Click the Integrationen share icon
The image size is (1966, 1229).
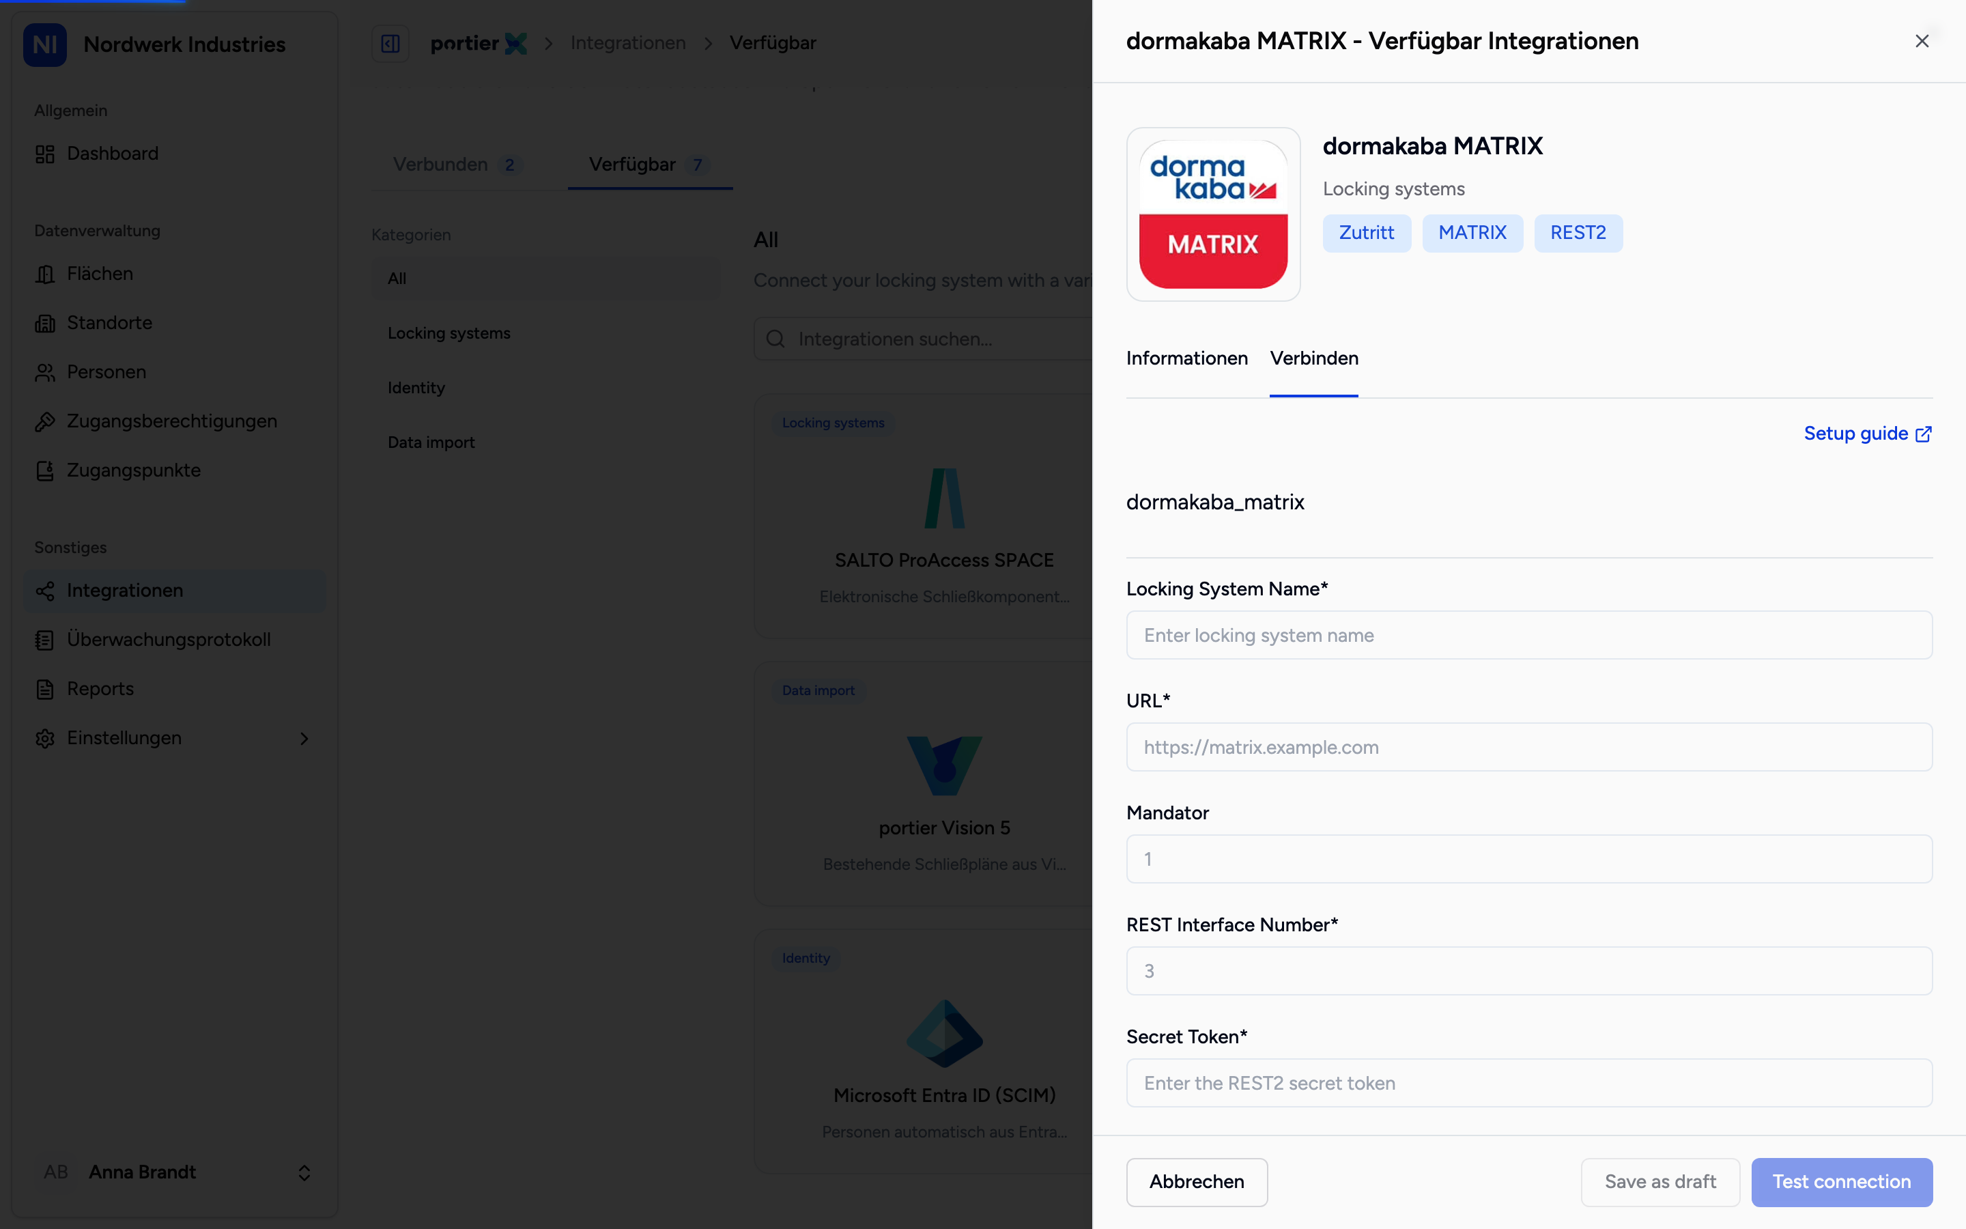pos(44,591)
